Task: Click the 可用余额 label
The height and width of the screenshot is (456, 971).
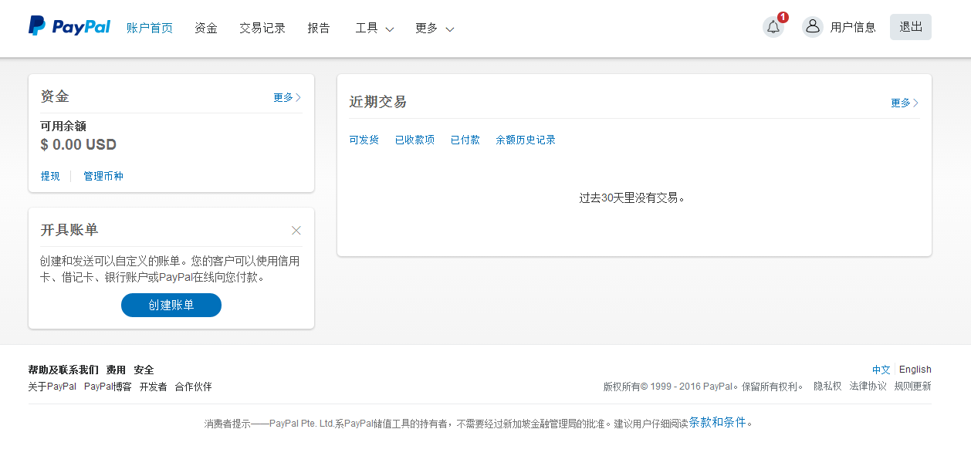Action: pos(63,126)
